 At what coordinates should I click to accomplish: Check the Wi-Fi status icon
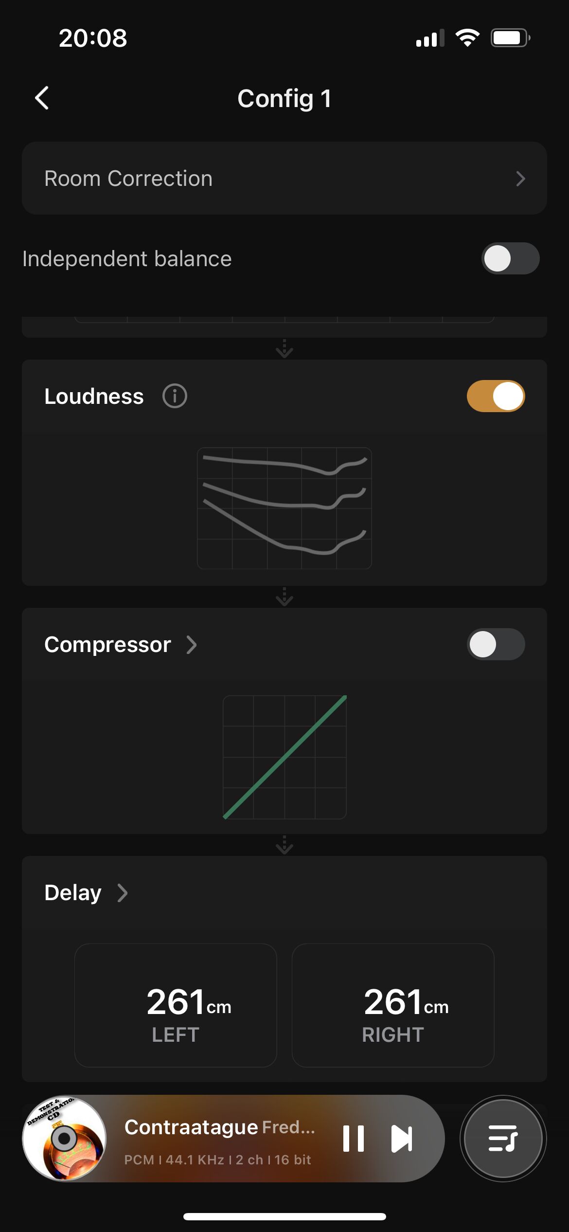click(x=467, y=38)
